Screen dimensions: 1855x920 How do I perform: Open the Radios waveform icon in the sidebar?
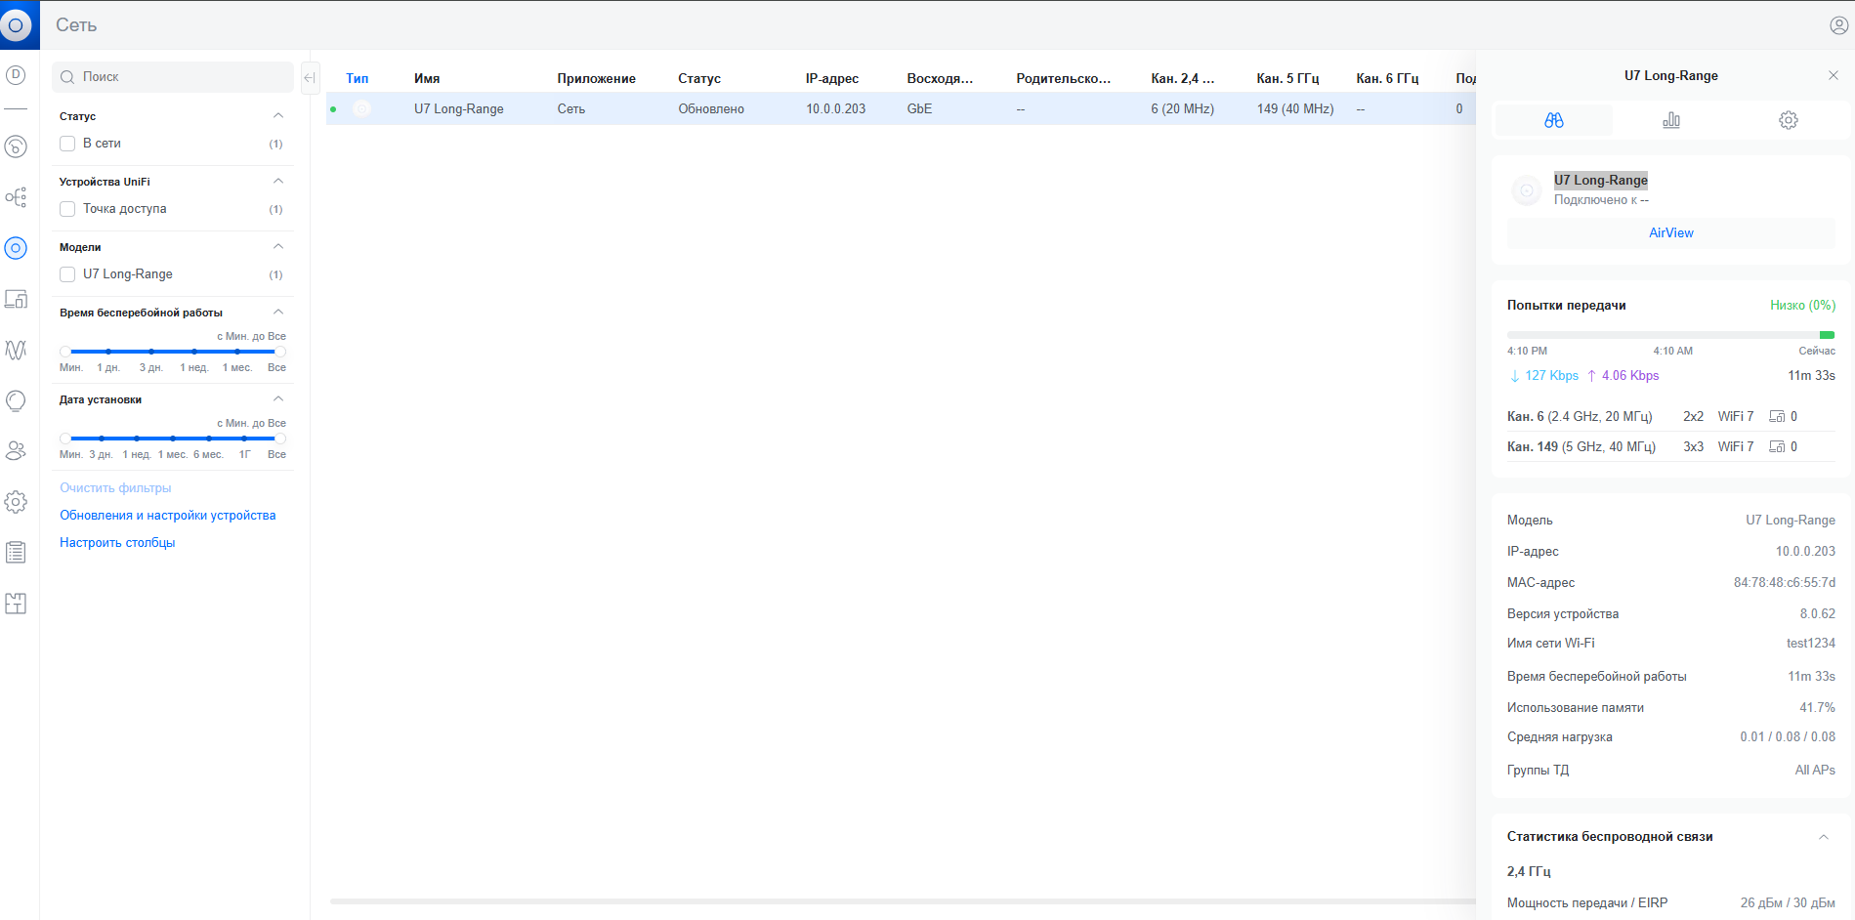[x=16, y=350]
